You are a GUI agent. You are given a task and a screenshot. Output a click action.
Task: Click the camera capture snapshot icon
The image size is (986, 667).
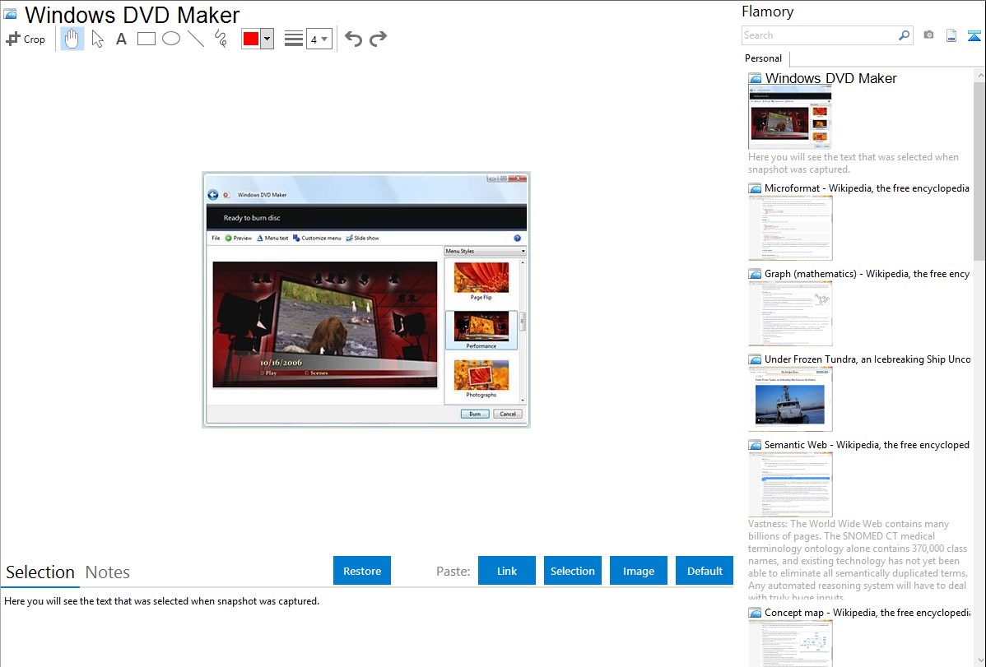[x=928, y=35]
